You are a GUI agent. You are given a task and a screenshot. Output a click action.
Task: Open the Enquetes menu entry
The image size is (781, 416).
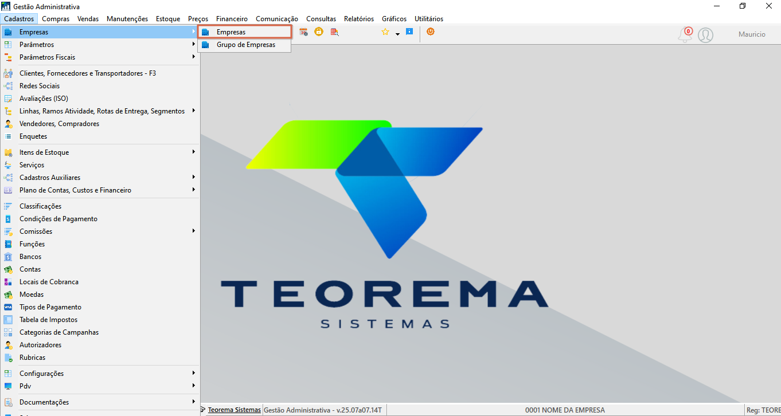coord(100,136)
